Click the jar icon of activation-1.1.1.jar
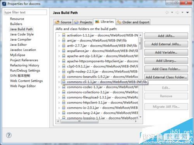Viewport: 194px width, 145px height. 64,35
